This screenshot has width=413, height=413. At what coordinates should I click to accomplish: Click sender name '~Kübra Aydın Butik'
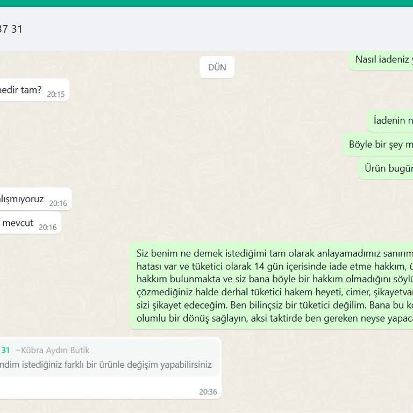click(52, 350)
